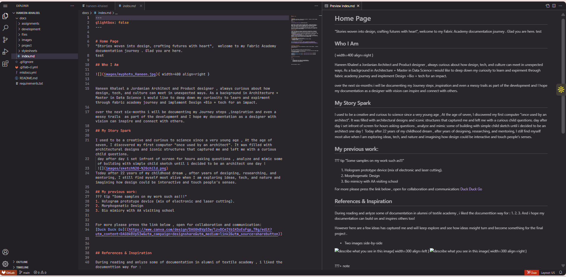The image size is (566, 277).
Task: Toggle the hamburger application menu
Action: (5, 6)
